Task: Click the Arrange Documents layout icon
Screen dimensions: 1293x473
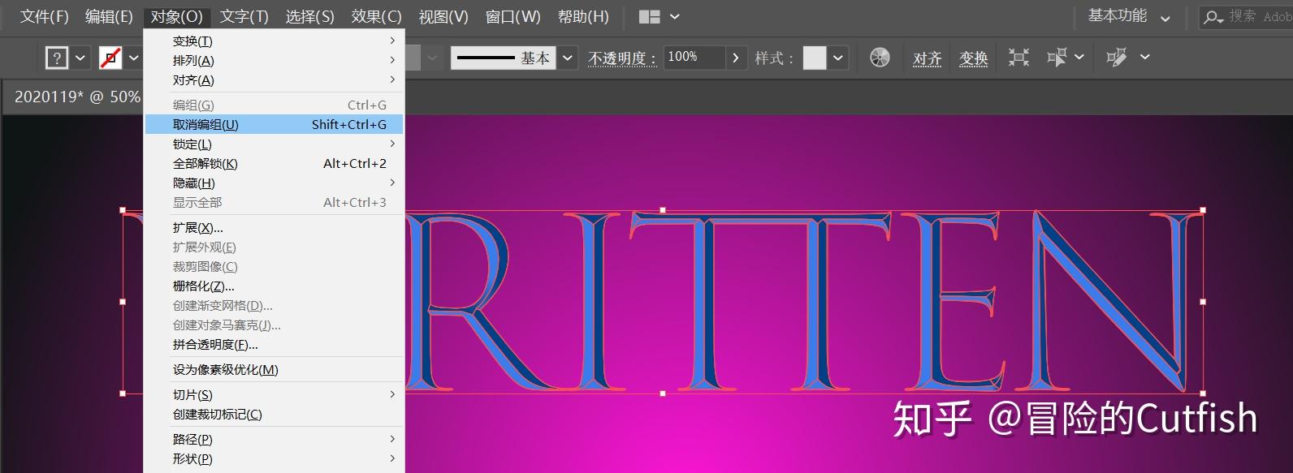Action: 650,17
